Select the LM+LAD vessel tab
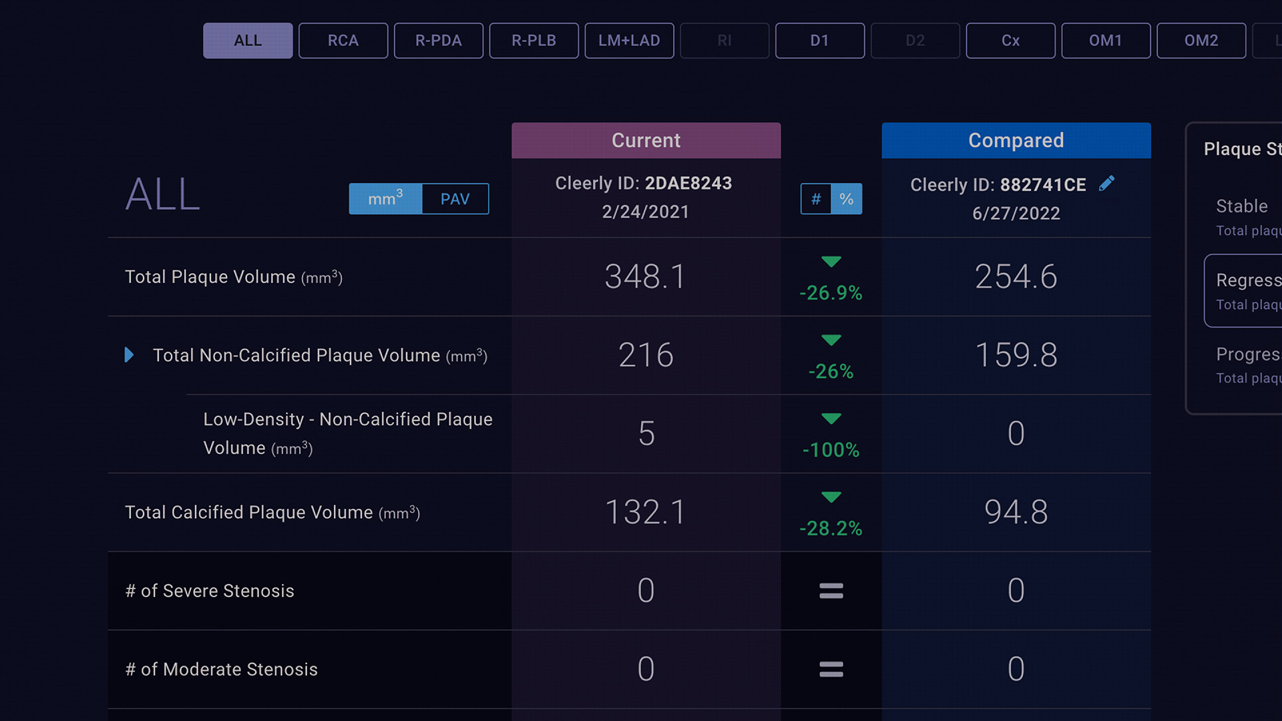Viewport: 1282px width, 721px height. pos(629,41)
